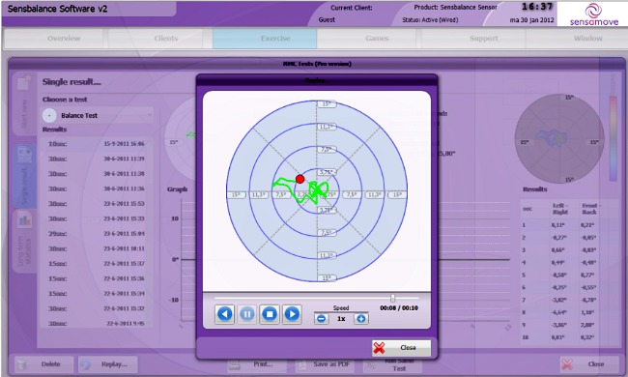Close the Replay dialog with the red X button
Image resolution: width=628 pixels, height=377 pixels.
click(401, 348)
